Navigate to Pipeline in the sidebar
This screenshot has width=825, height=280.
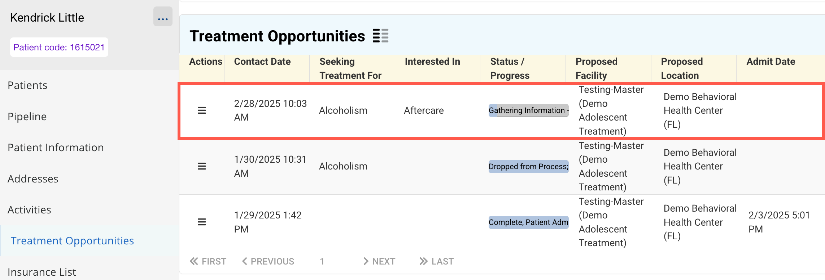(x=27, y=117)
